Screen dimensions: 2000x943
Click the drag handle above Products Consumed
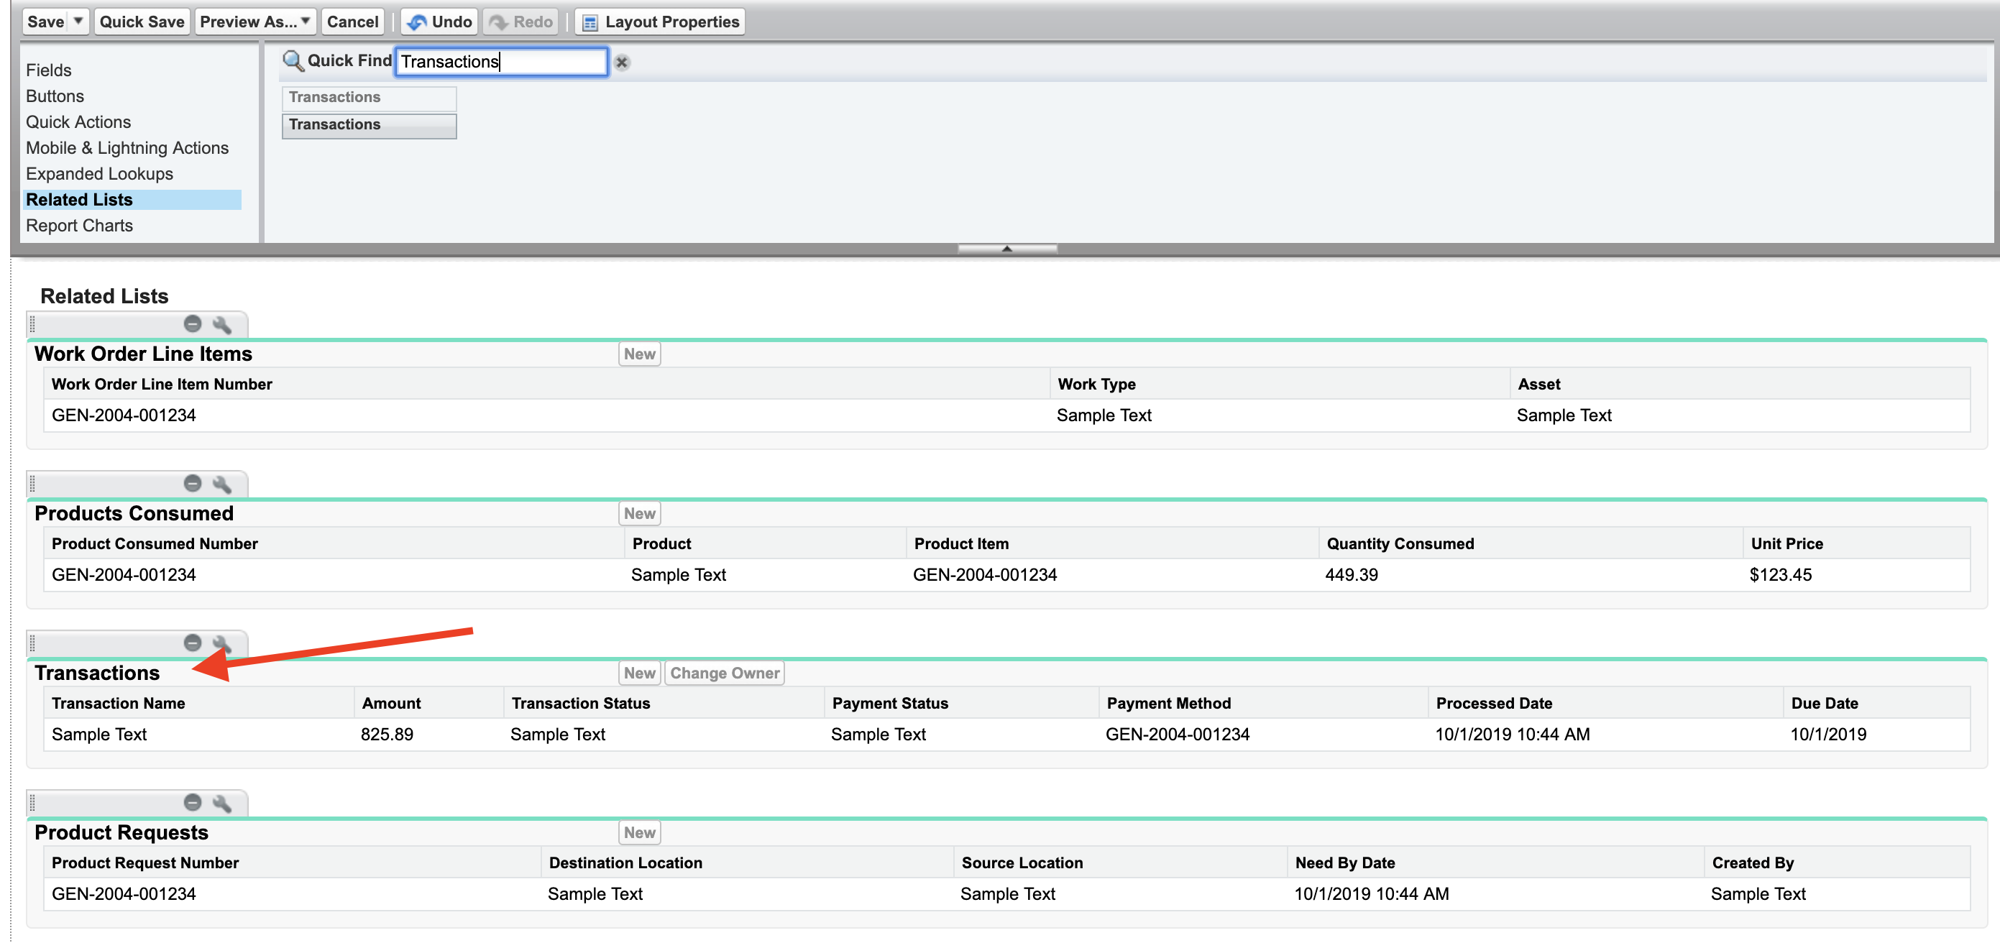tap(32, 484)
